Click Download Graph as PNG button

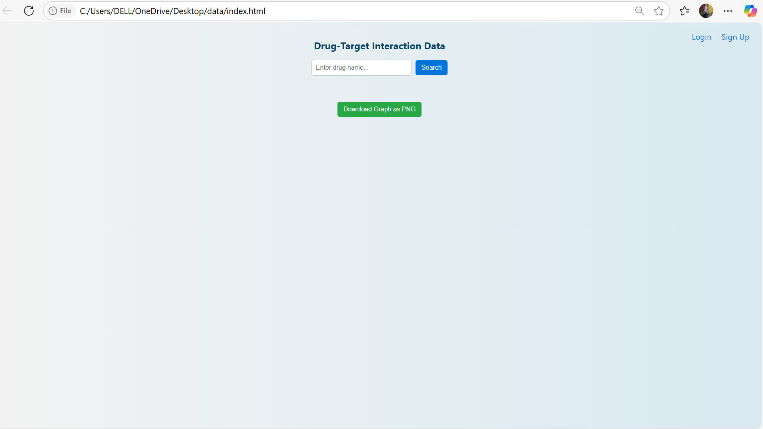[x=379, y=109]
